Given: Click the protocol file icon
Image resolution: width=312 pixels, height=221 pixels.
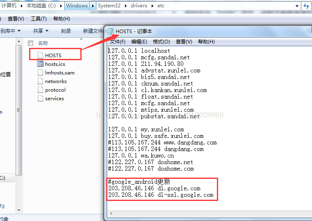Looking at the screenshot, I should coord(41,90).
